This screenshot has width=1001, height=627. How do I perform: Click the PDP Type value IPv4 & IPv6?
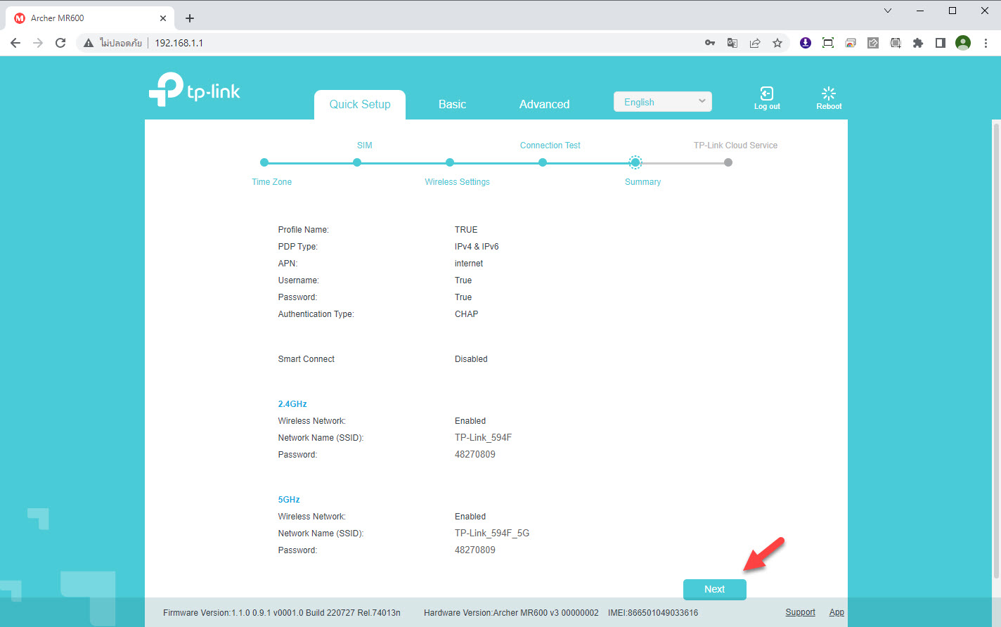point(477,247)
